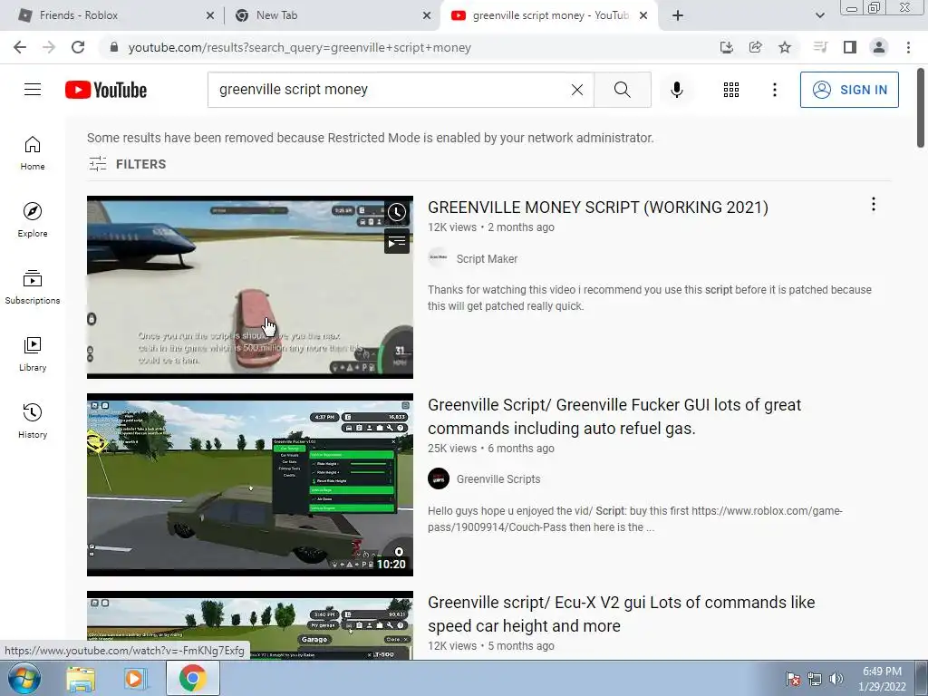The height and width of the screenshot is (696, 928).
Task: Click Greenville Scripts channel avatar
Action: pyautogui.click(x=439, y=478)
